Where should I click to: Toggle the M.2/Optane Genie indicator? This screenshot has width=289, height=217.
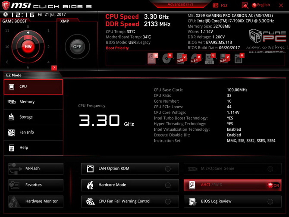click(270, 169)
